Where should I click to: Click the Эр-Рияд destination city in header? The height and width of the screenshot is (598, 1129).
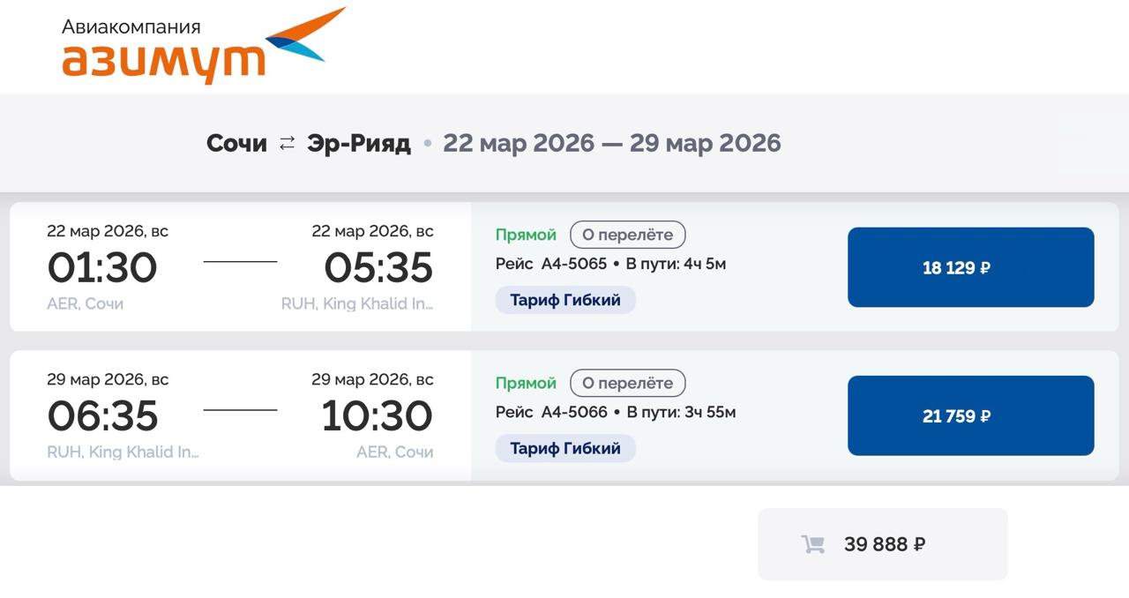point(359,143)
